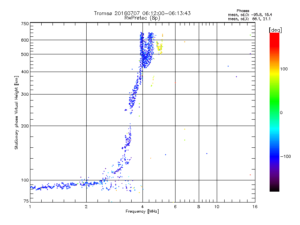The width and height of the screenshot is (300, 225).
Task: Click the plot title "Tromsø 20160707 06:12:00-06:13:43"
Action: [142, 13]
